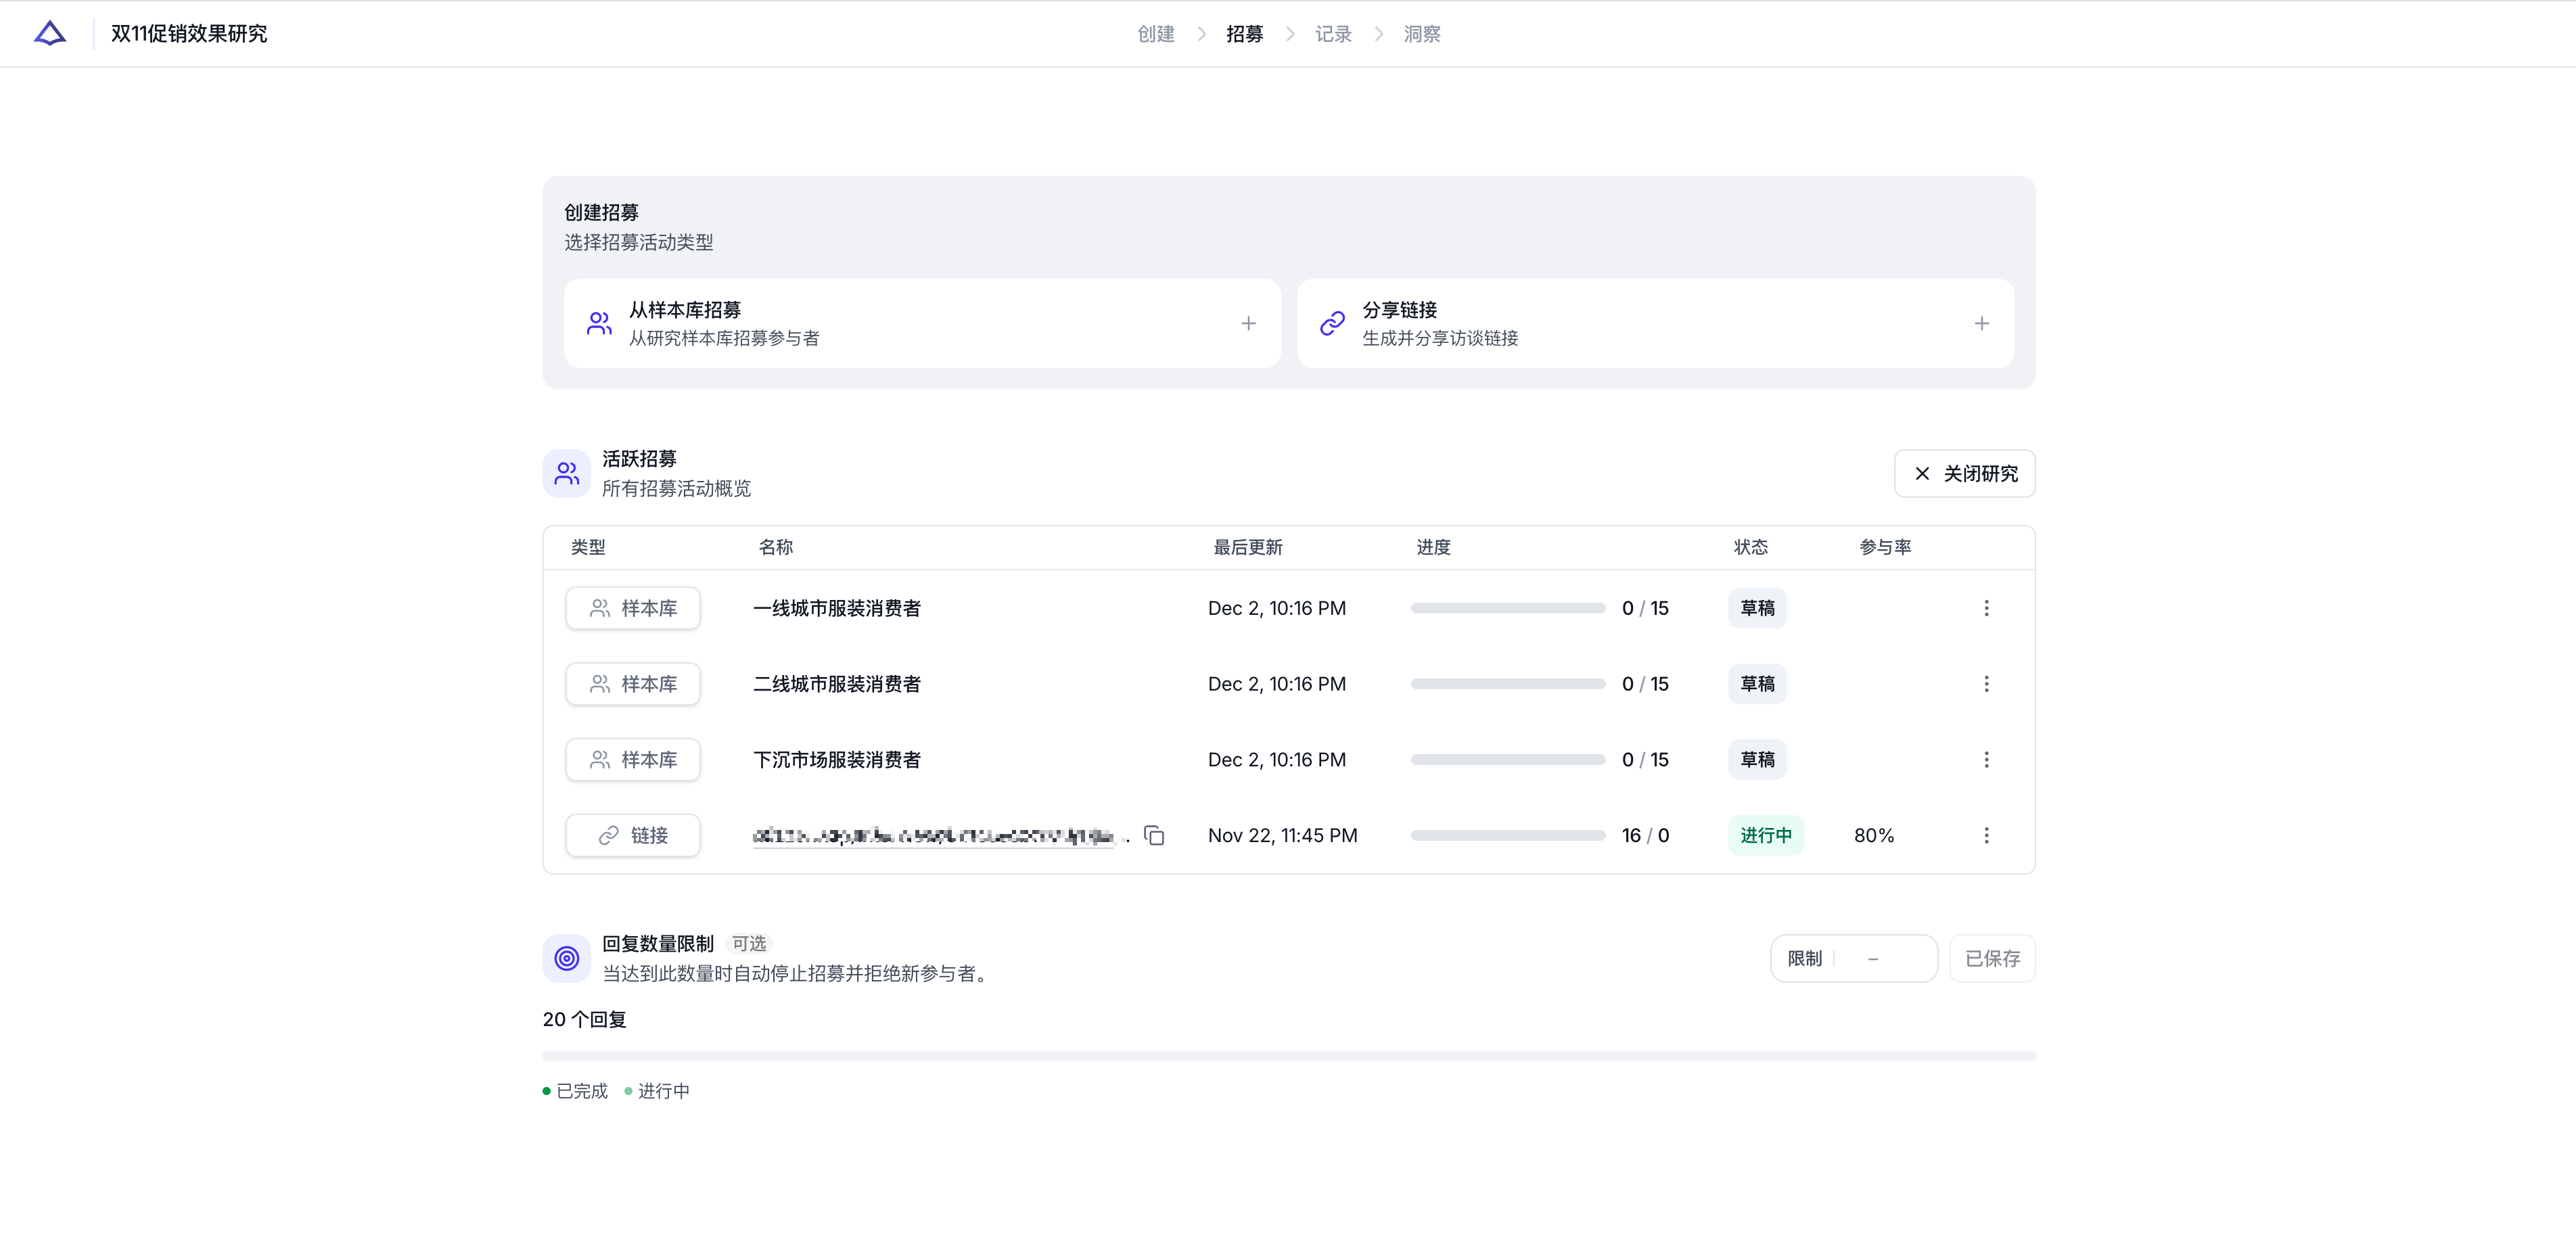Image resolution: width=2576 pixels, height=1250 pixels.
Task: Open more options for the link row
Action: pos(1986,835)
